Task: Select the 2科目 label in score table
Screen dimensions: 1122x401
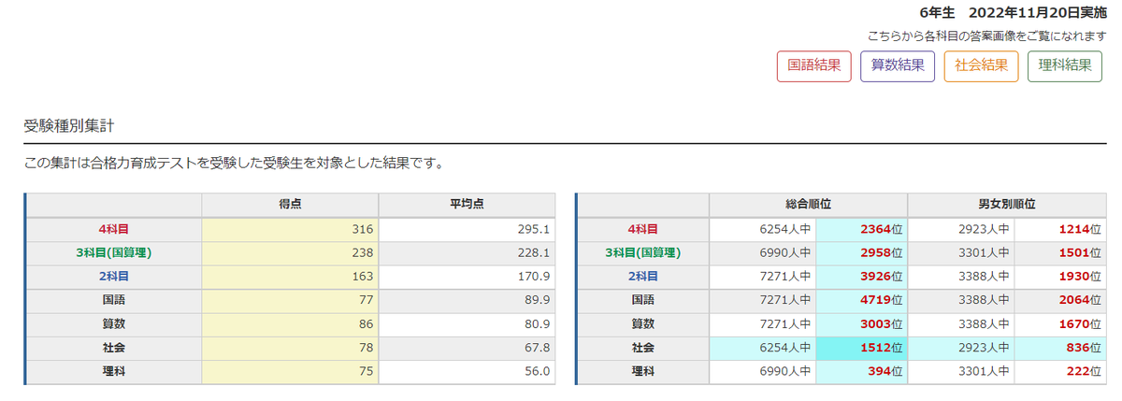Action: coord(114,277)
